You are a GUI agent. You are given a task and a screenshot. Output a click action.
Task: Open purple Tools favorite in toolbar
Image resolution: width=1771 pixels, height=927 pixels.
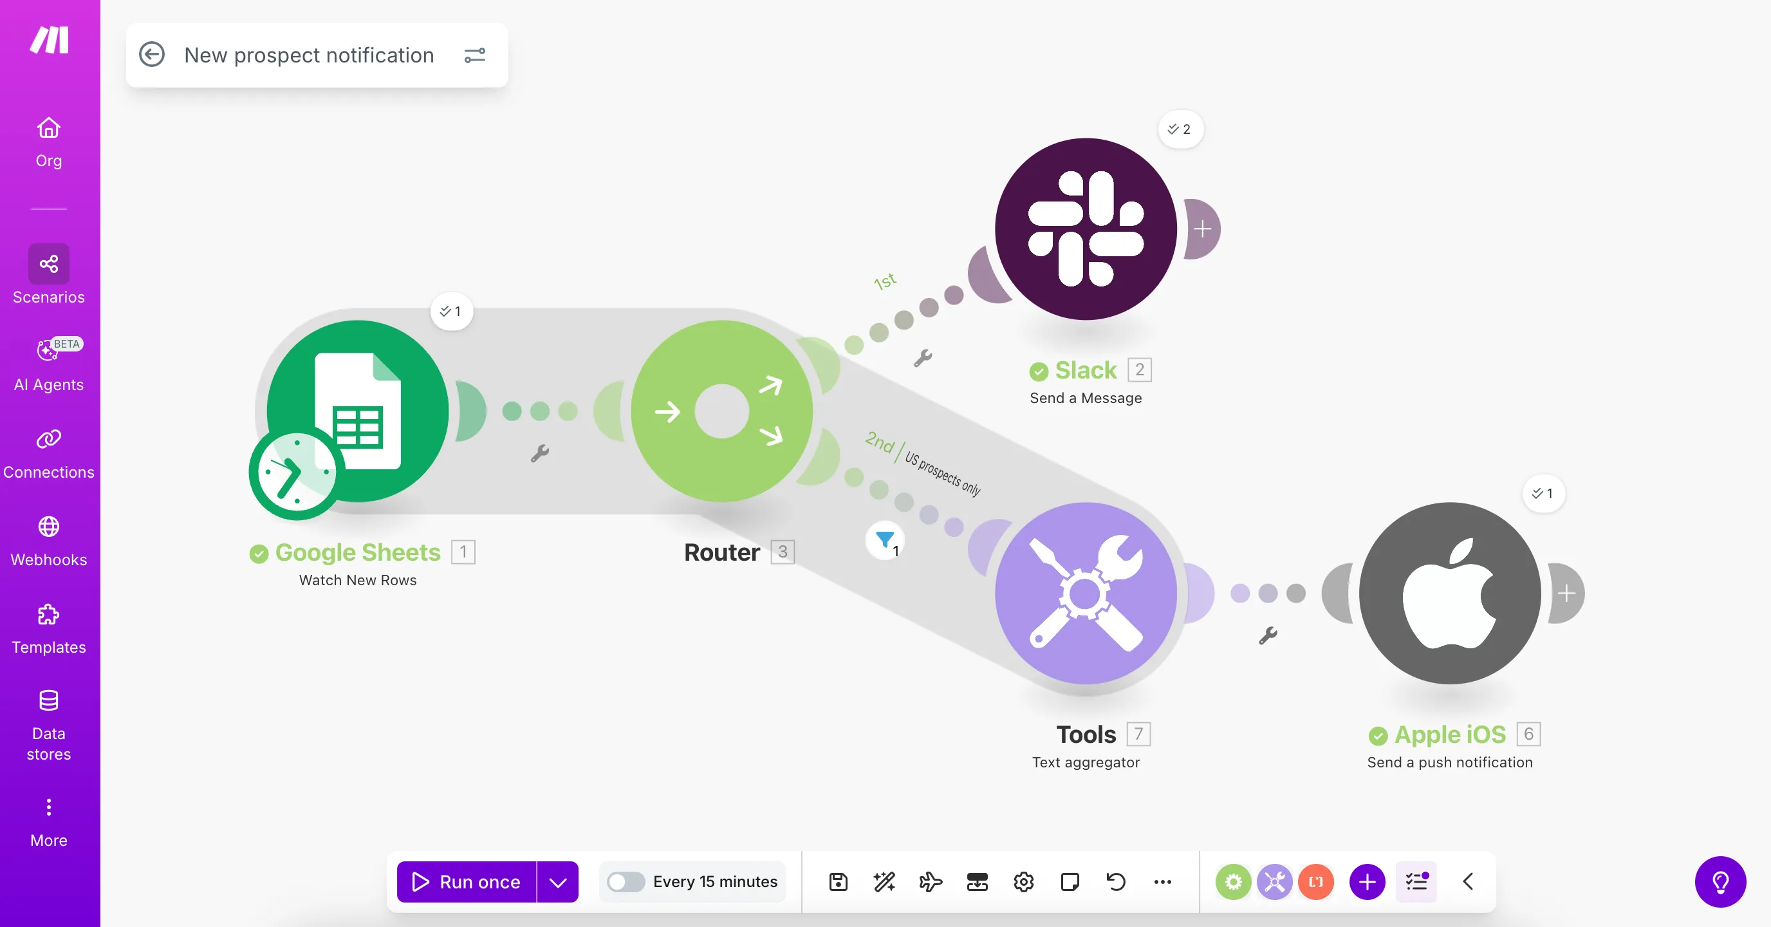[1275, 881]
